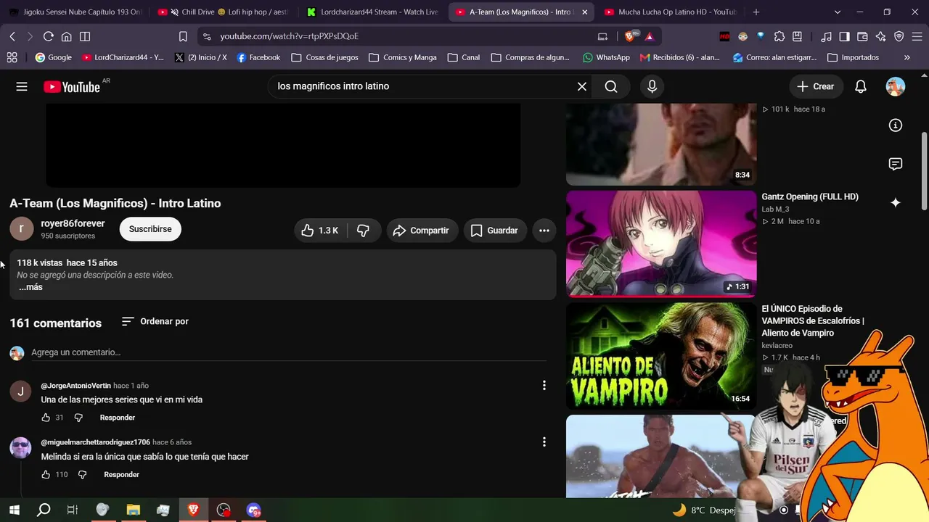Switch to the Chill Drive Lofi tab
The image size is (929, 522).
tap(224, 12)
